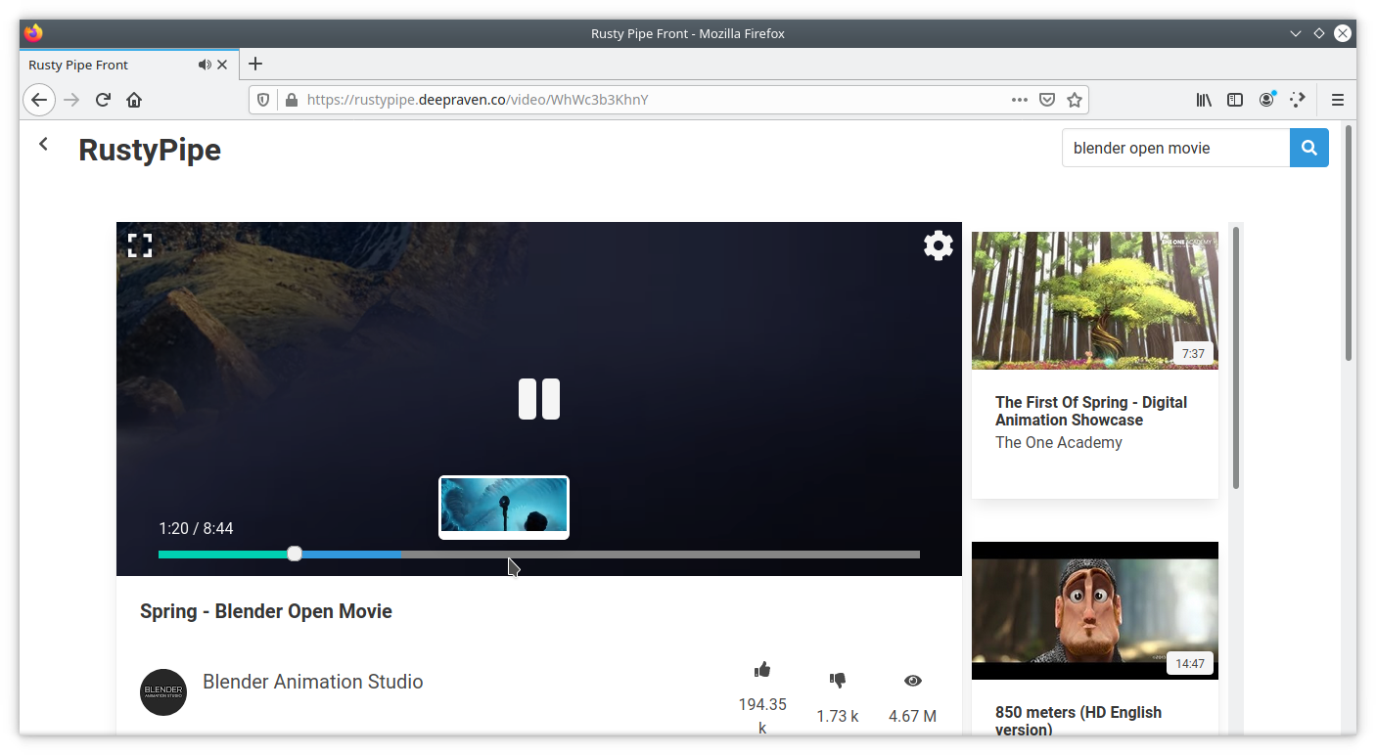
Task: Open Firefox Library icon
Action: (x=1205, y=100)
